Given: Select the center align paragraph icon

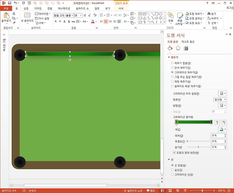Looking at the screenshot, I should coord(106,21).
